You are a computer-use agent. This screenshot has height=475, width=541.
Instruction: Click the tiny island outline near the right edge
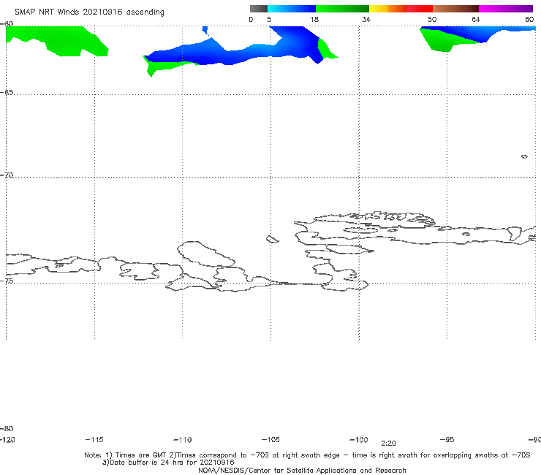click(x=524, y=156)
